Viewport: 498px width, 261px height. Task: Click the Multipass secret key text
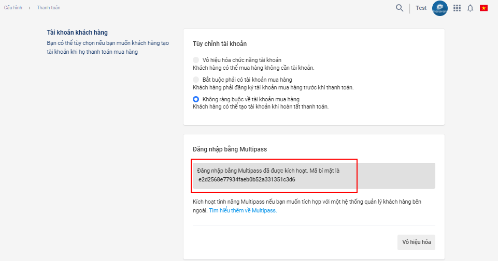[x=247, y=179]
